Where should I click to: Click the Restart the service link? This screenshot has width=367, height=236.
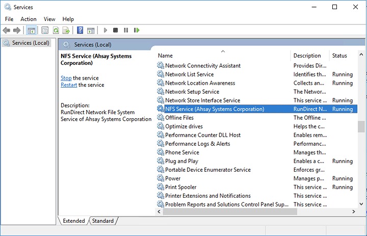(69, 85)
